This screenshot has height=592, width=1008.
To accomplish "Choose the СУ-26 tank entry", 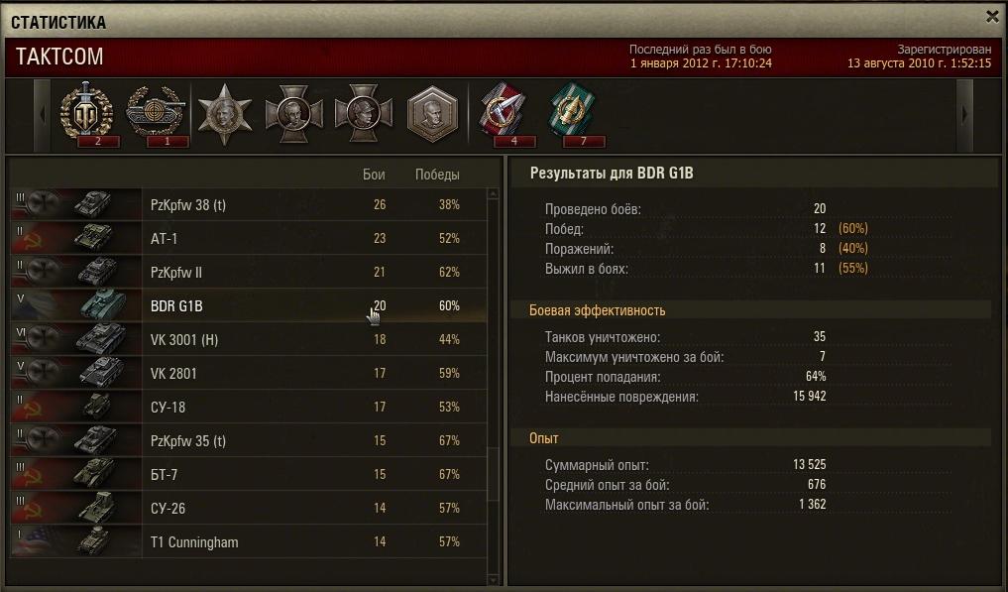I will pyautogui.click(x=249, y=508).
